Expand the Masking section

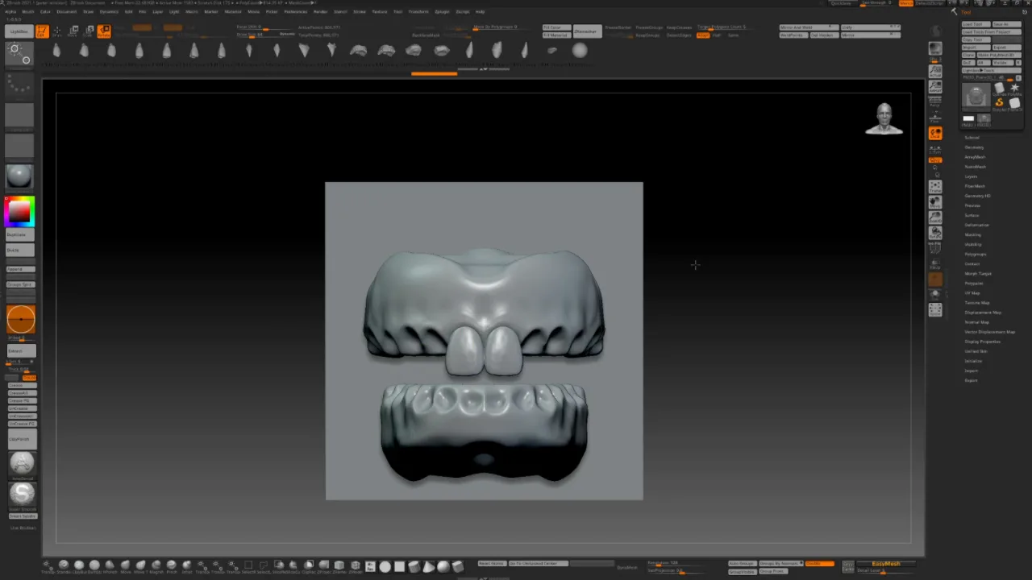tap(973, 234)
